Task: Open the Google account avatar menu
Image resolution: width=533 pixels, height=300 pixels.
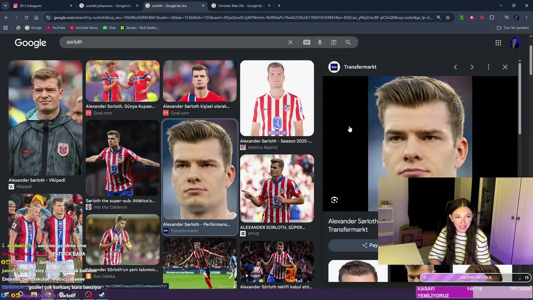Action: pos(515,42)
